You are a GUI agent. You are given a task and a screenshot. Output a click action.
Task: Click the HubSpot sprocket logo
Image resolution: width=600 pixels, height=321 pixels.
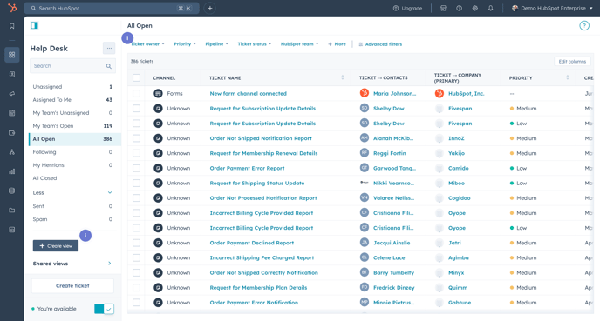[12, 8]
